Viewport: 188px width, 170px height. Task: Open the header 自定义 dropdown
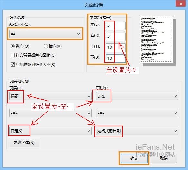(50, 131)
